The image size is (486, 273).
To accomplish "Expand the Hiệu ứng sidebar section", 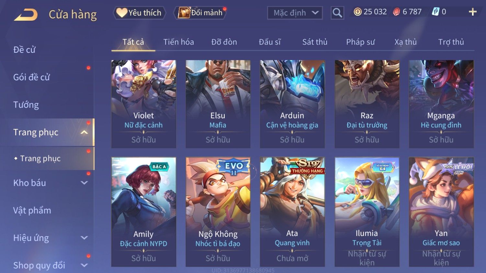I will pyautogui.click(x=84, y=238).
